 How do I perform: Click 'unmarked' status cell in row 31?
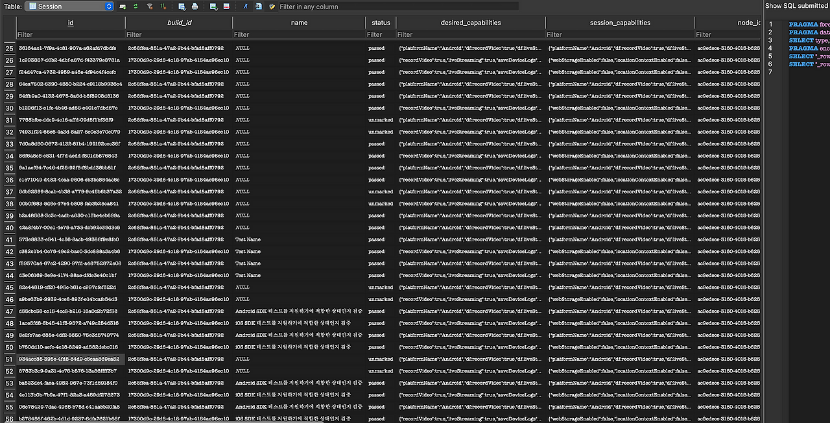point(381,120)
